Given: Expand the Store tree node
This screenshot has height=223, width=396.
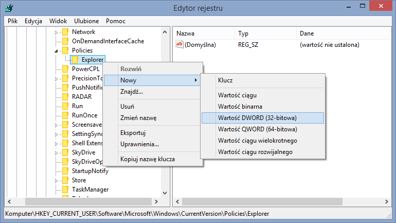Looking at the screenshot, I should point(57,181).
